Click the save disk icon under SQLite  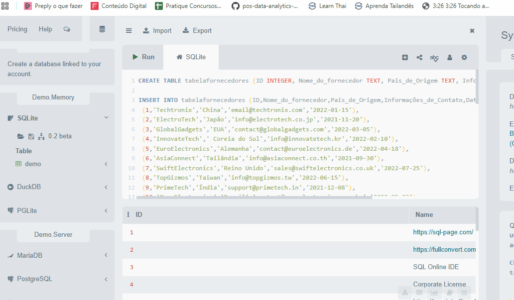pyautogui.click(x=31, y=136)
